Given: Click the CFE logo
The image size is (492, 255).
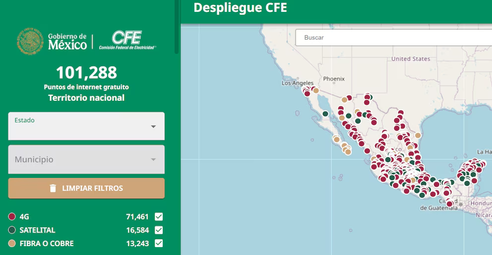Looking at the screenshot, I should click(x=127, y=41).
